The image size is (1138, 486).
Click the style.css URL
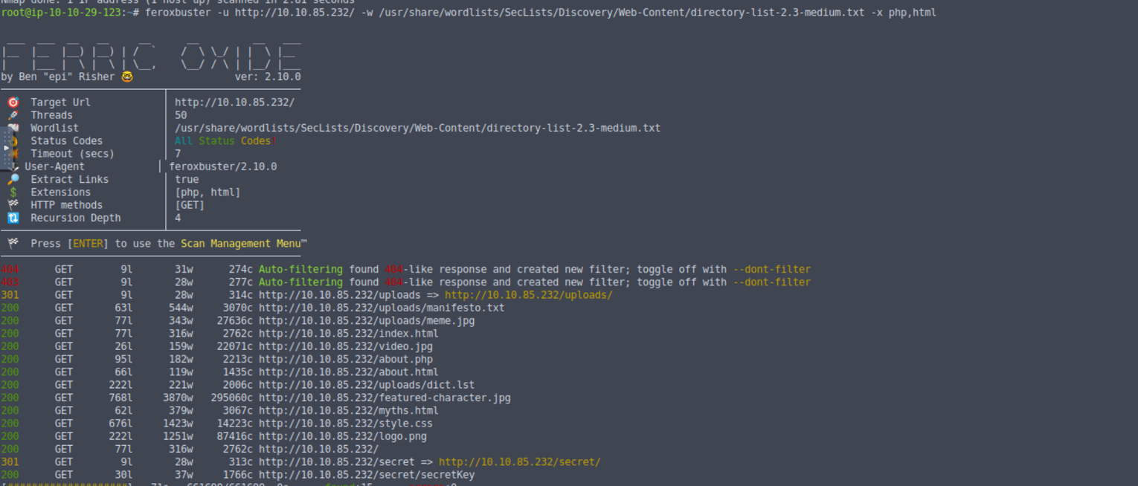click(x=346, y=424)
